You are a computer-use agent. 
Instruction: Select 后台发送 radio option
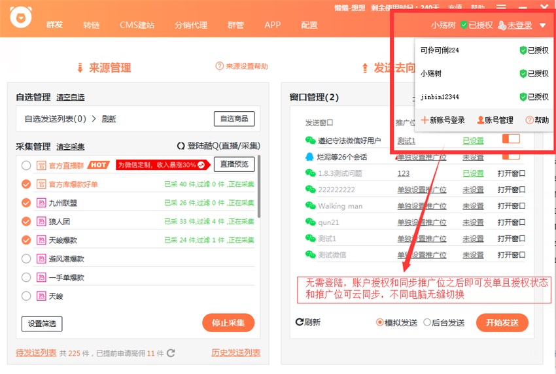[427, 322]
